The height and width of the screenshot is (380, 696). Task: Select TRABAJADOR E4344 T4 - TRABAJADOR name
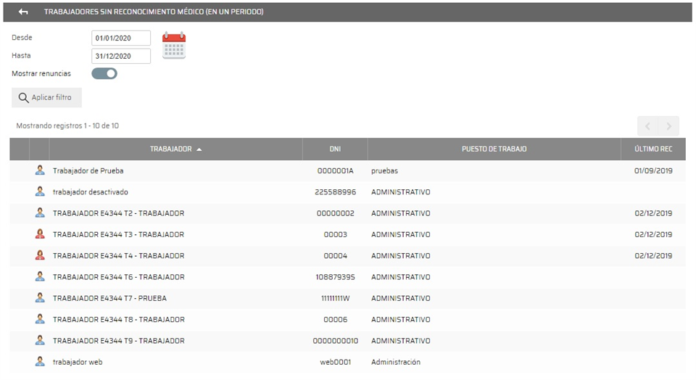pyautogui.click(x=118, y=256)
